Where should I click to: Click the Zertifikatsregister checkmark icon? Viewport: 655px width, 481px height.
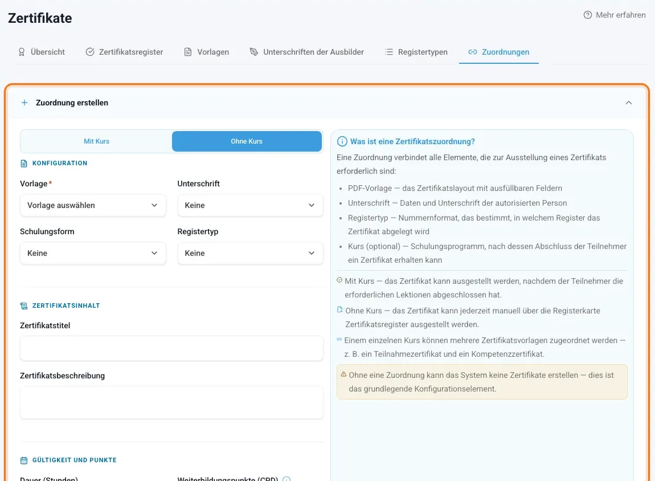point(90,52)
